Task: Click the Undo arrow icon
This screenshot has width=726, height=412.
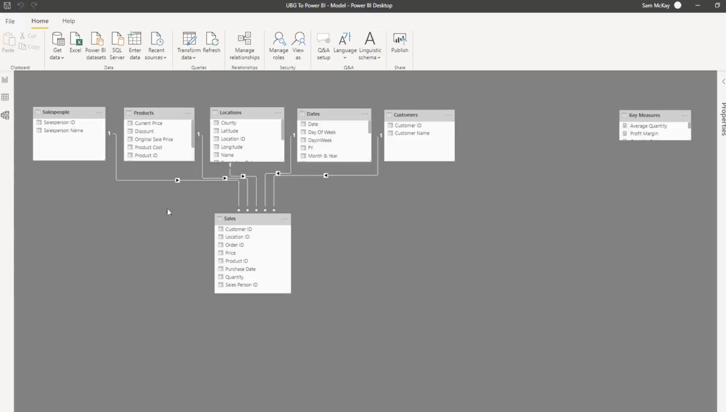Action: coord(20,6)
